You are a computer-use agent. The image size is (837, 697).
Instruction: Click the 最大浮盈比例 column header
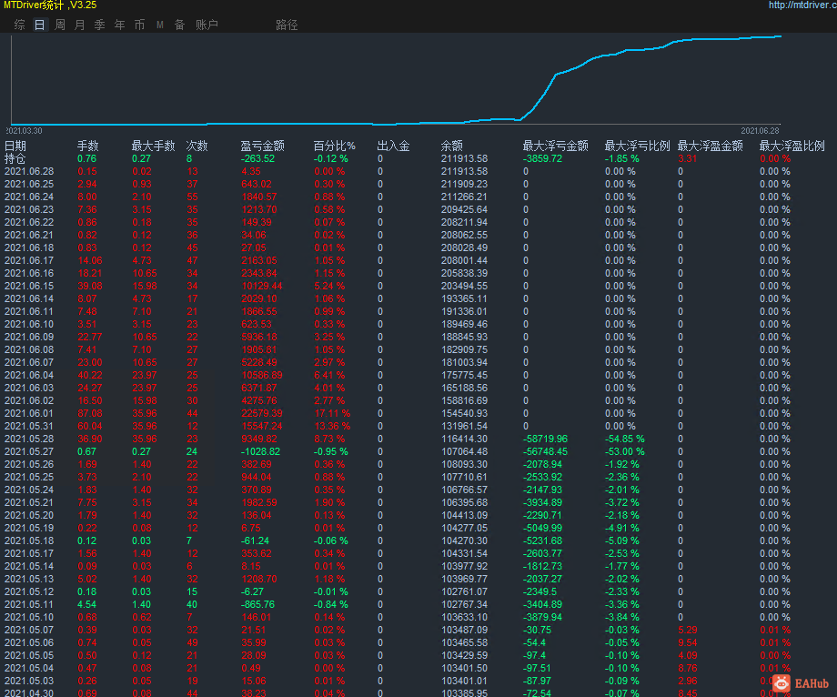click(x=792, y=146)
